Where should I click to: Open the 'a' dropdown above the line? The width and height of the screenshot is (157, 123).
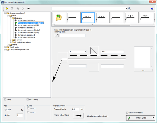[78, 52]
